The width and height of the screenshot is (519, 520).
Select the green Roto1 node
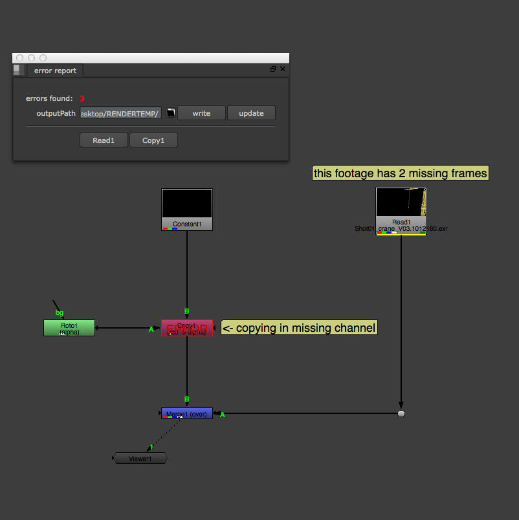click(69, 328)
